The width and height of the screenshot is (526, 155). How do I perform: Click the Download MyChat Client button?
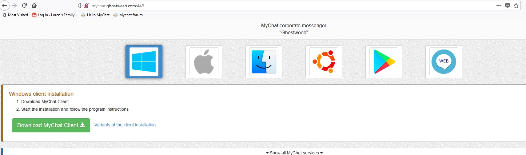(51, 125)
